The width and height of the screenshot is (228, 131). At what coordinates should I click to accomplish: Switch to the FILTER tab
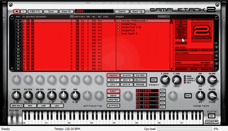pos(140,75)
